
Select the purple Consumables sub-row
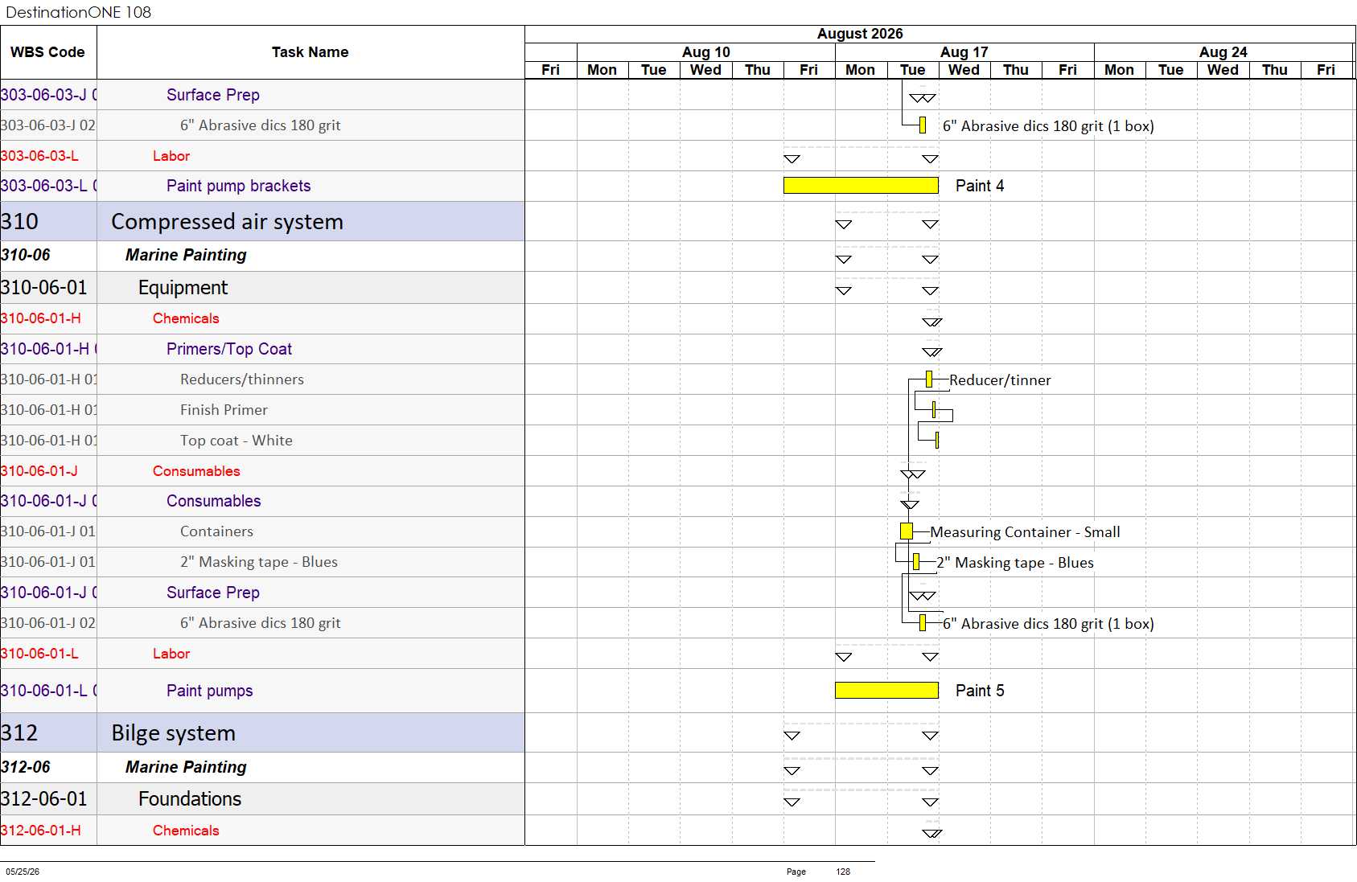pyautogui.click(x=262, y=501)
